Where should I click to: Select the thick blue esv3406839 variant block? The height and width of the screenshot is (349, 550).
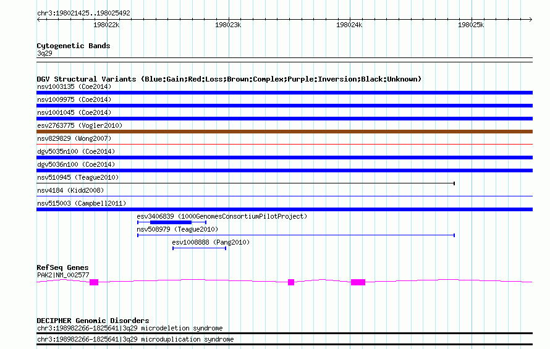point(171,222)
